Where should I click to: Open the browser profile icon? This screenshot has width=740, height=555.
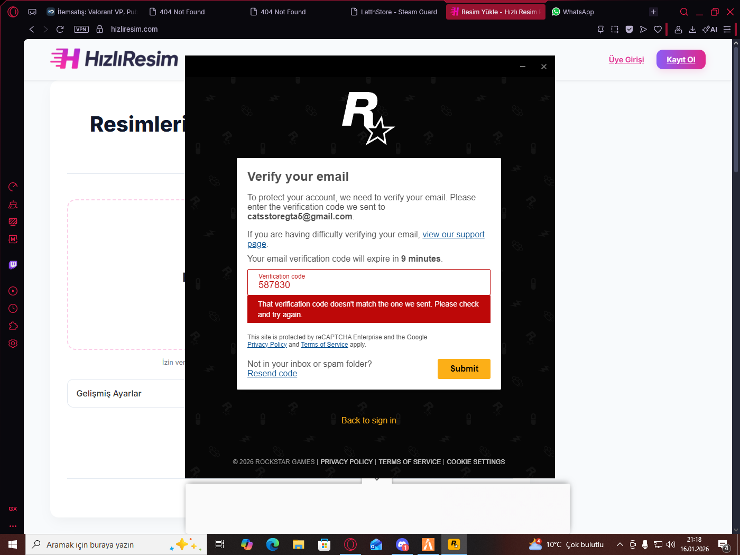pos(678,30)
